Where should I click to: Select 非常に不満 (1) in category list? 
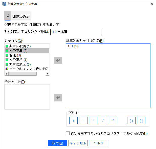(x=20, y=46)
